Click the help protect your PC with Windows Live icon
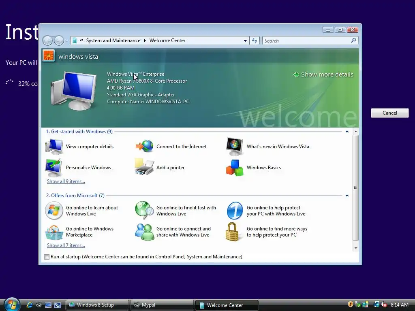The image size is (415, 311). tap(235, 211)
